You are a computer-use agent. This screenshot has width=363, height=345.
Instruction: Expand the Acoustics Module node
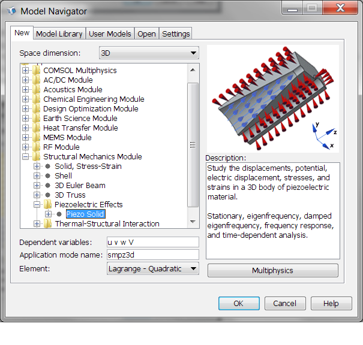click(x=25, y=89)
